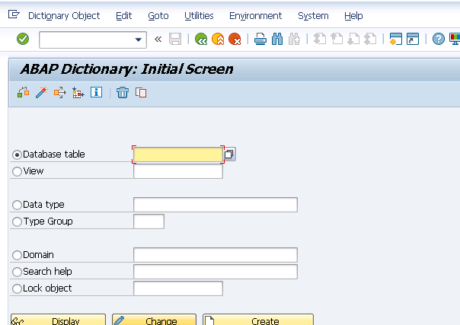Click the Database table input field
The height and width of the screenshot is (325, 460).
(x=178, y=155)
